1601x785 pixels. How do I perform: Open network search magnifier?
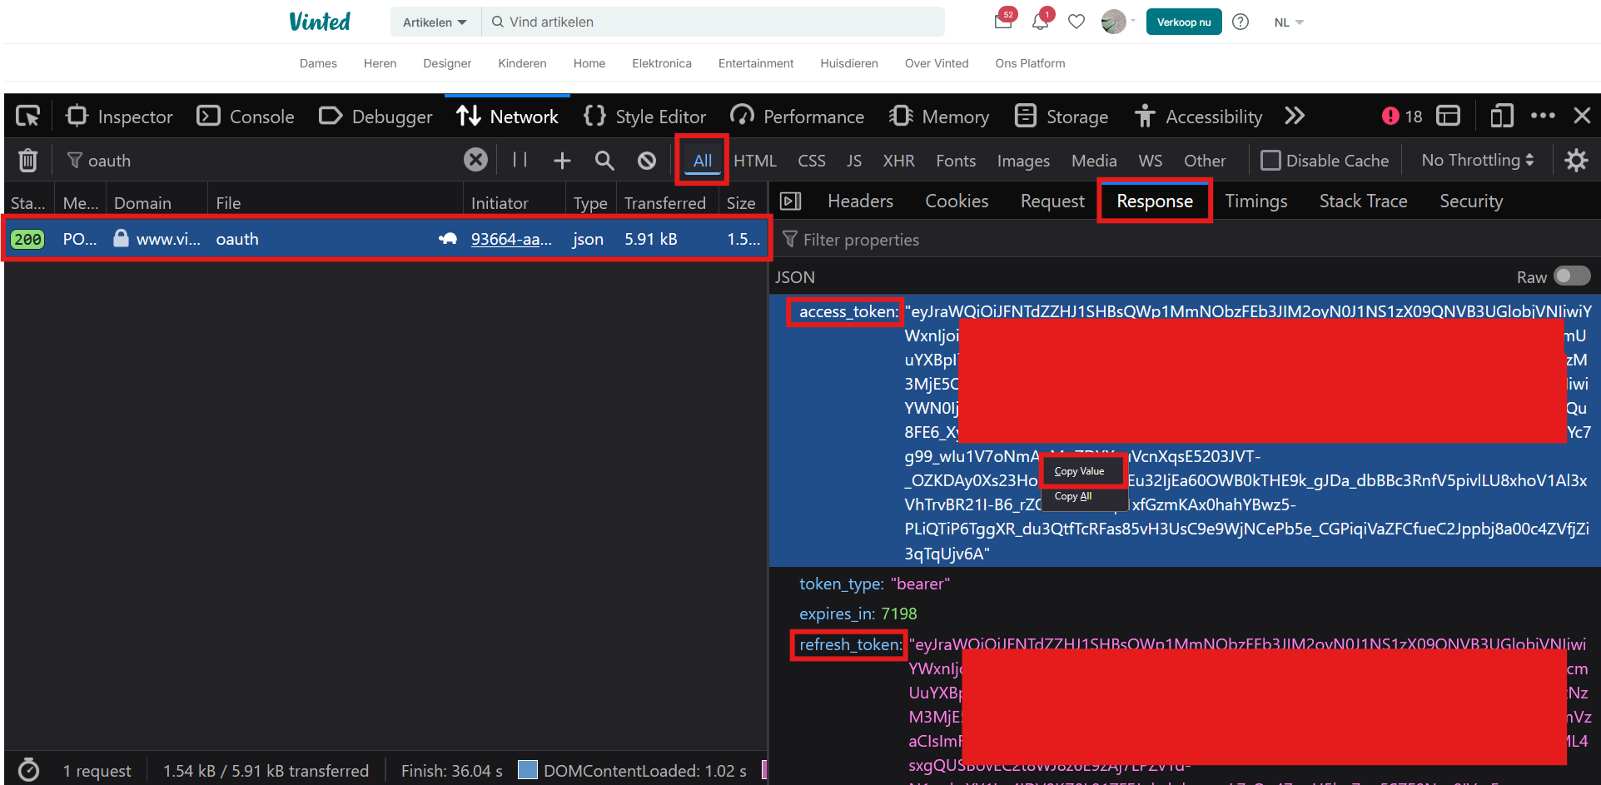coord(604,160)
